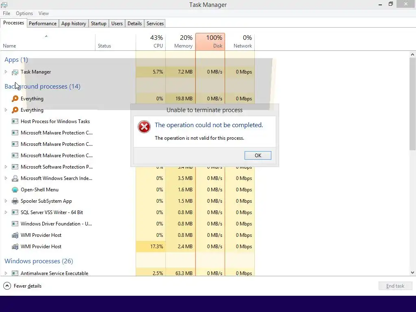The width and height of the screenshot is (416, 312).
Task: Click OK in the error dialog
Action: click(258, 156)
